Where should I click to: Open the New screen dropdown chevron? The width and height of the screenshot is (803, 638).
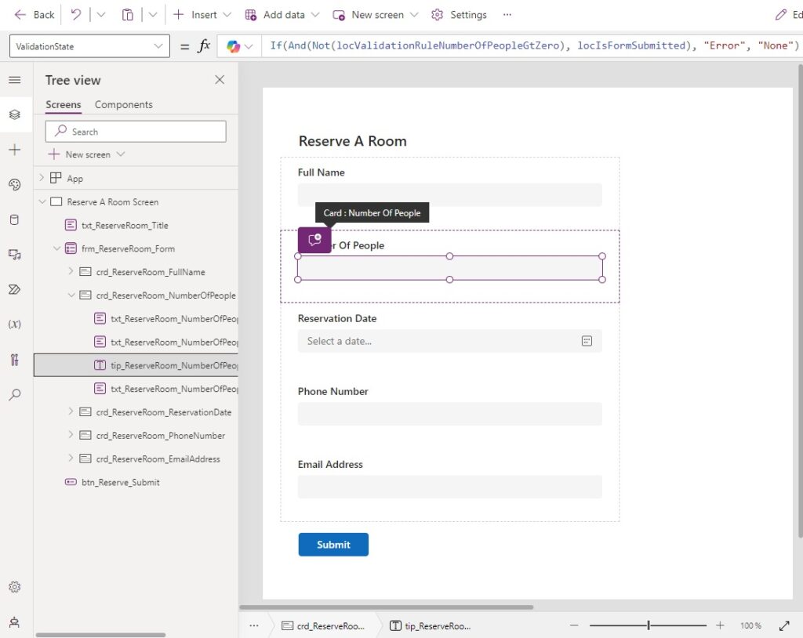(416, 14)
